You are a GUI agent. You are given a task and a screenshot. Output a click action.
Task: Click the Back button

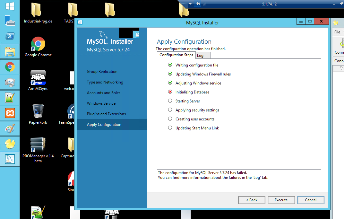(x=252, y=200)
